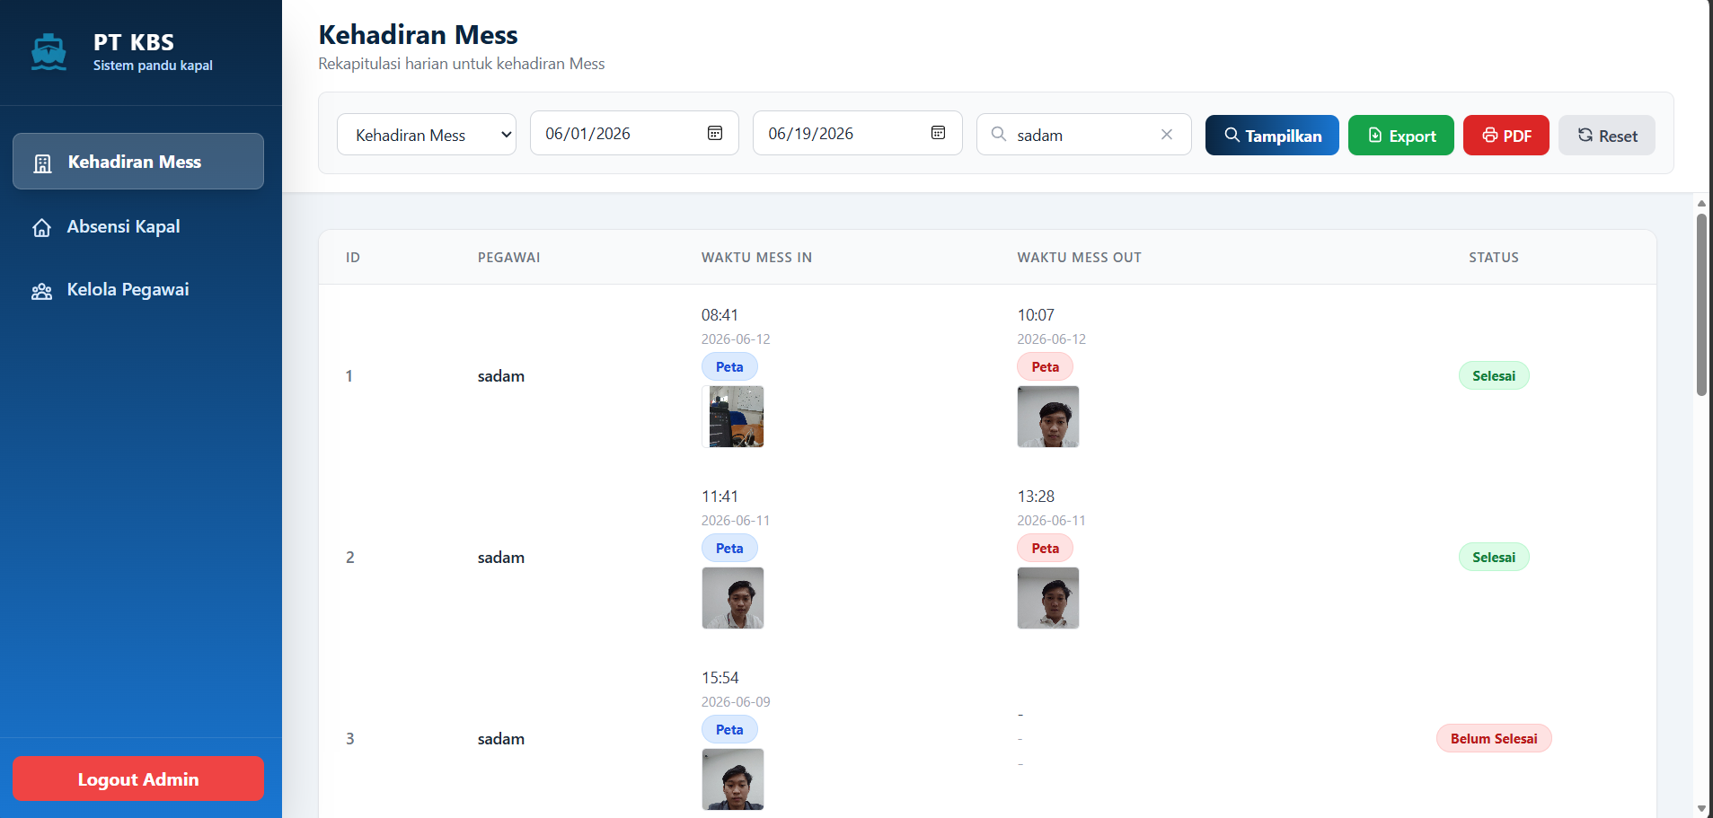Viewport: 1713px width, 818px height.
Task: Open red Peta link for 10:07 mess out
Action: [x=1045, y=366]
